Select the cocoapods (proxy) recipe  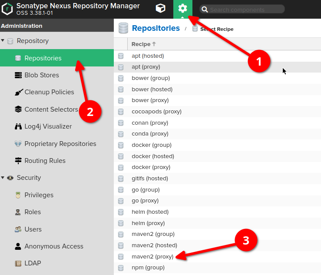(x=218, y=112)
